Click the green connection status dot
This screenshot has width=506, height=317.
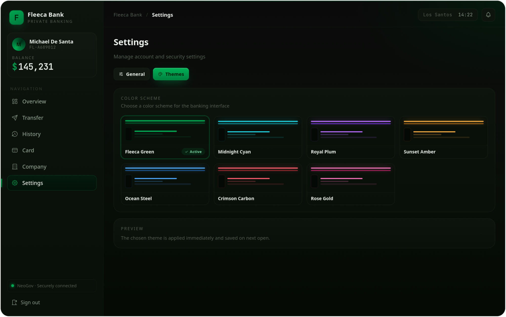point(13,286)
